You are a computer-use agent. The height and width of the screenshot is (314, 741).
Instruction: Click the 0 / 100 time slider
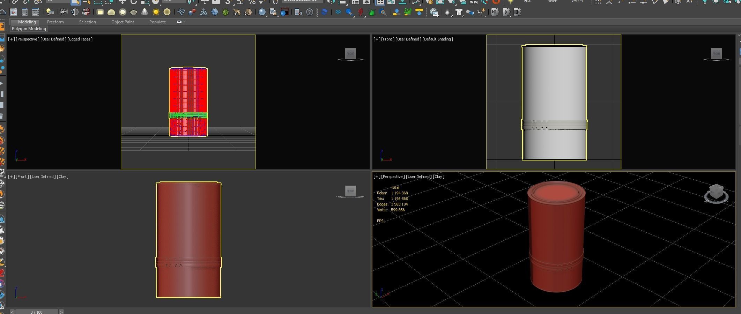(36, 312)
